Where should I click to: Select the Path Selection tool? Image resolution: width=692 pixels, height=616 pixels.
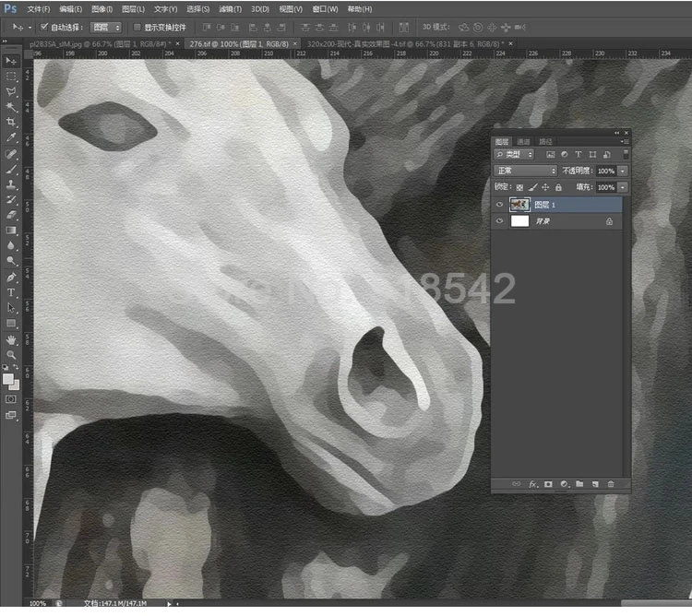[x=11, y=308]
